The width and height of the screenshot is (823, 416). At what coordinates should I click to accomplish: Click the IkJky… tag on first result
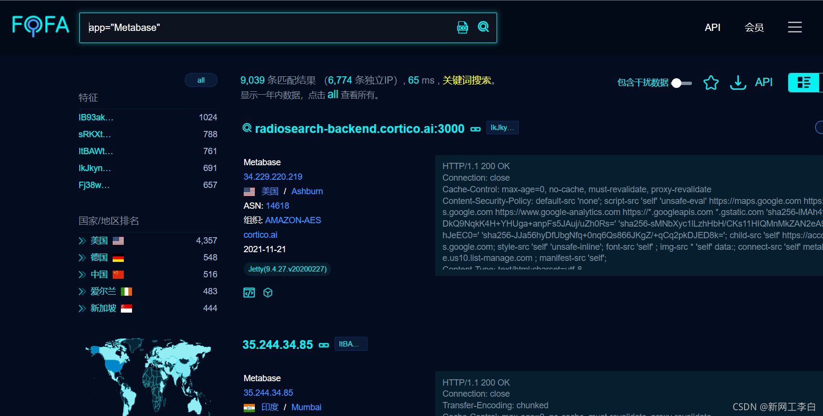[x=502, y=128]
